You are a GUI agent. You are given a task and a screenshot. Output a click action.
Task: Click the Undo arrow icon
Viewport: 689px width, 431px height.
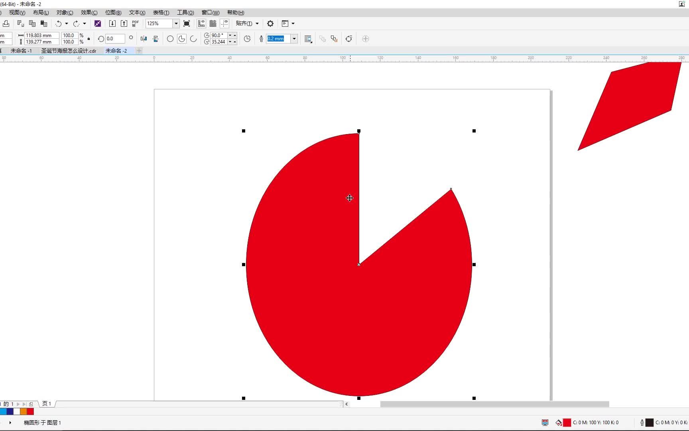[59, 24]
